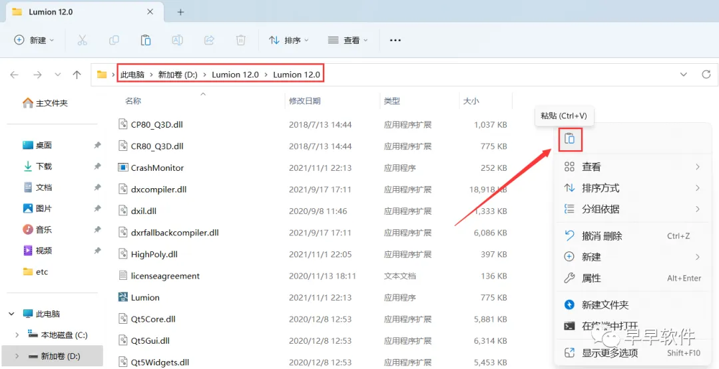Open the three-dot more options menu
719x369 pixels.
coord(395,41)
